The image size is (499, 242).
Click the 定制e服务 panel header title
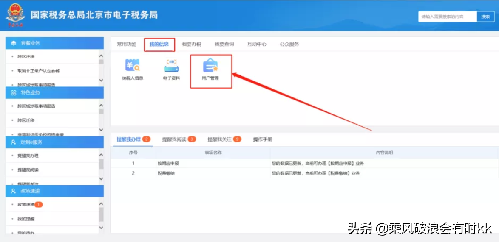point(31,142)
